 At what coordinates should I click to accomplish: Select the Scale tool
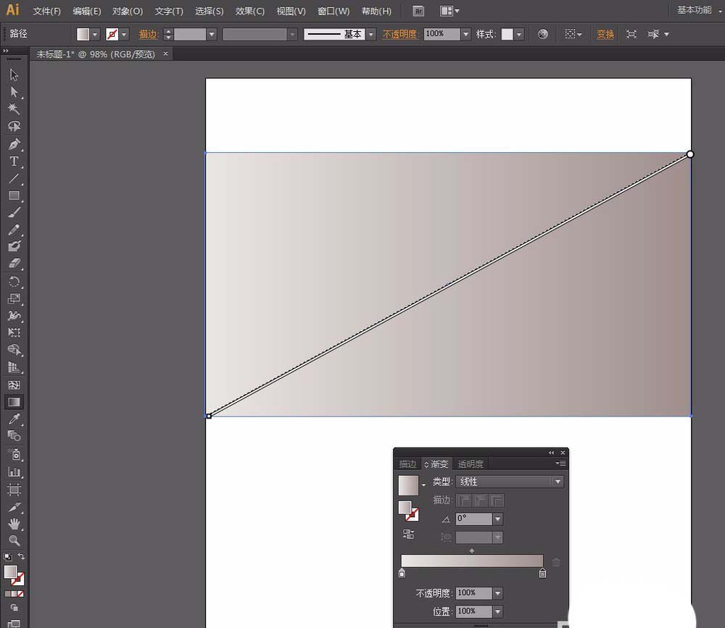pos(14,298)
